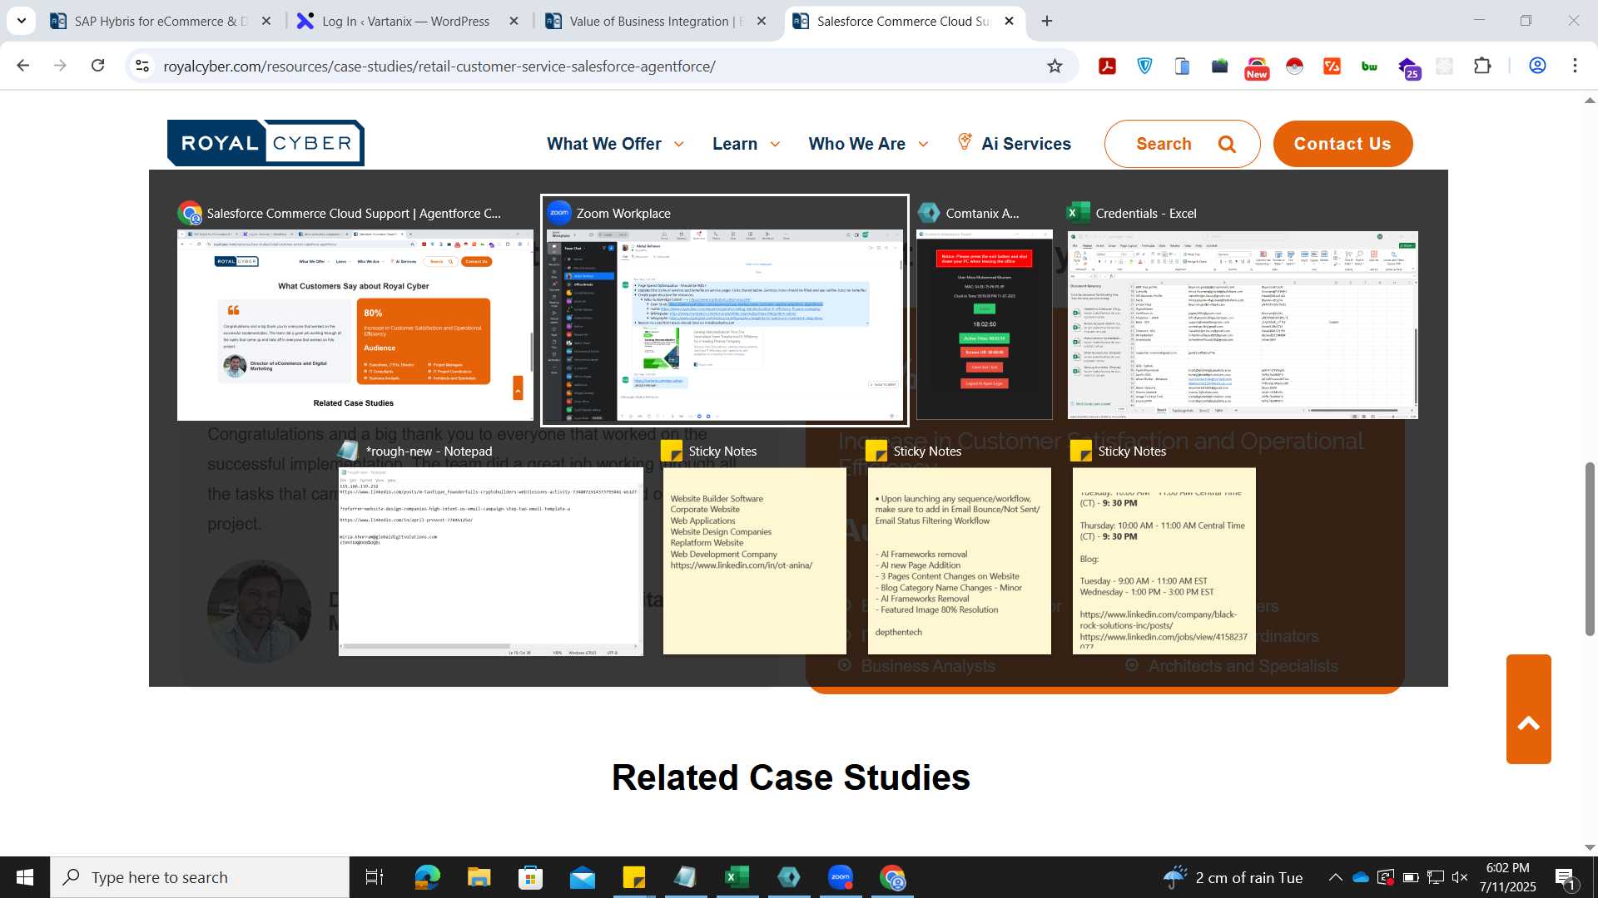The width and height of the screenshot is (1598, 898).
Task: Show hidden system tray icons
Action: click(x=1335, y=877)
